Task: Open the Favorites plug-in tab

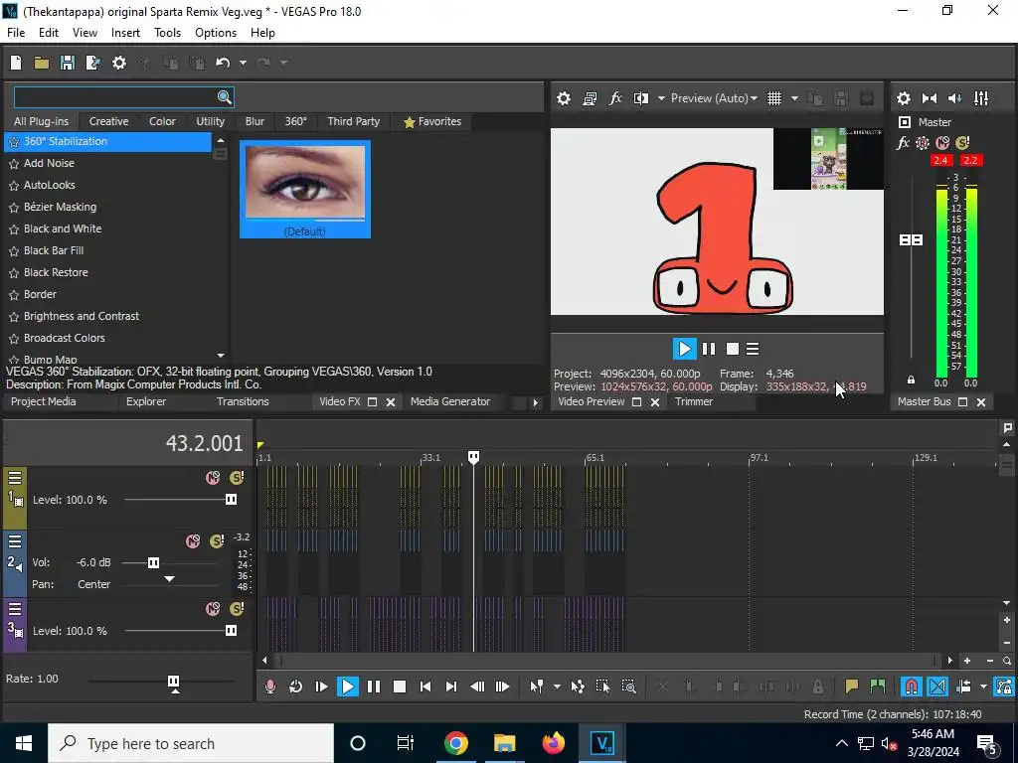Action: point(431,121)
